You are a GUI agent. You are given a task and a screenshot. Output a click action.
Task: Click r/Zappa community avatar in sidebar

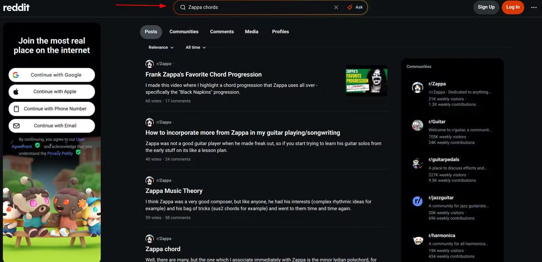click(417, 87)
